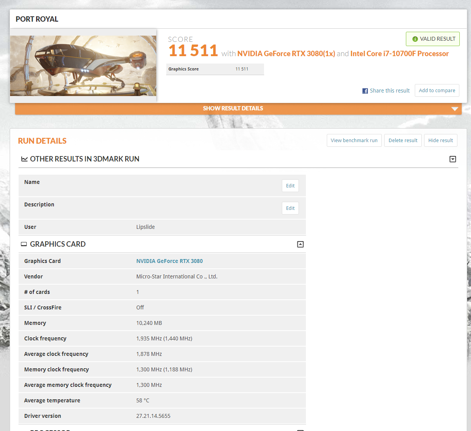Collapse the Graphics Card section
The image size is (471, 431).
pyautogui.click(x=300, y=244)
